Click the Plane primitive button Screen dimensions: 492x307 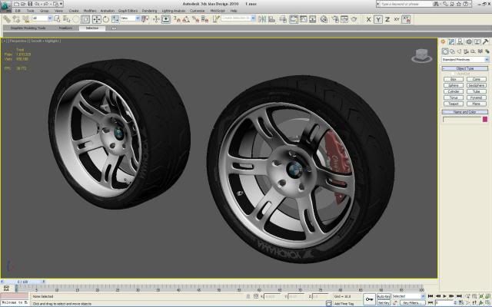tap(477, 104)
